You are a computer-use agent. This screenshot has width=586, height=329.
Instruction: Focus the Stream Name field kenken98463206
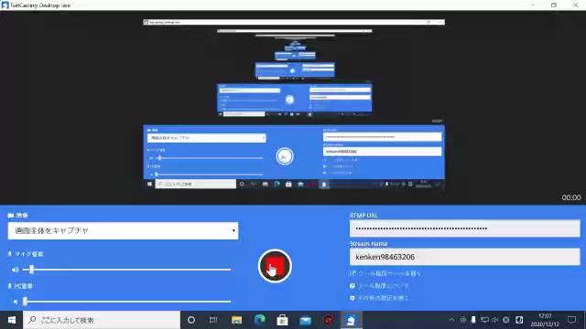point(464,257)
